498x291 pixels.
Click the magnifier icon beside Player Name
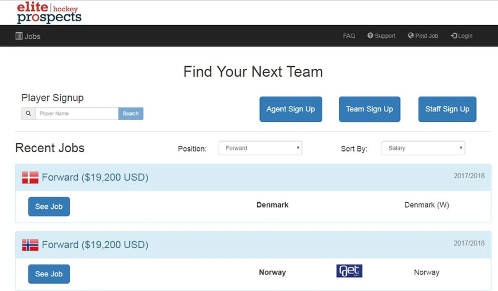[28, 113]
